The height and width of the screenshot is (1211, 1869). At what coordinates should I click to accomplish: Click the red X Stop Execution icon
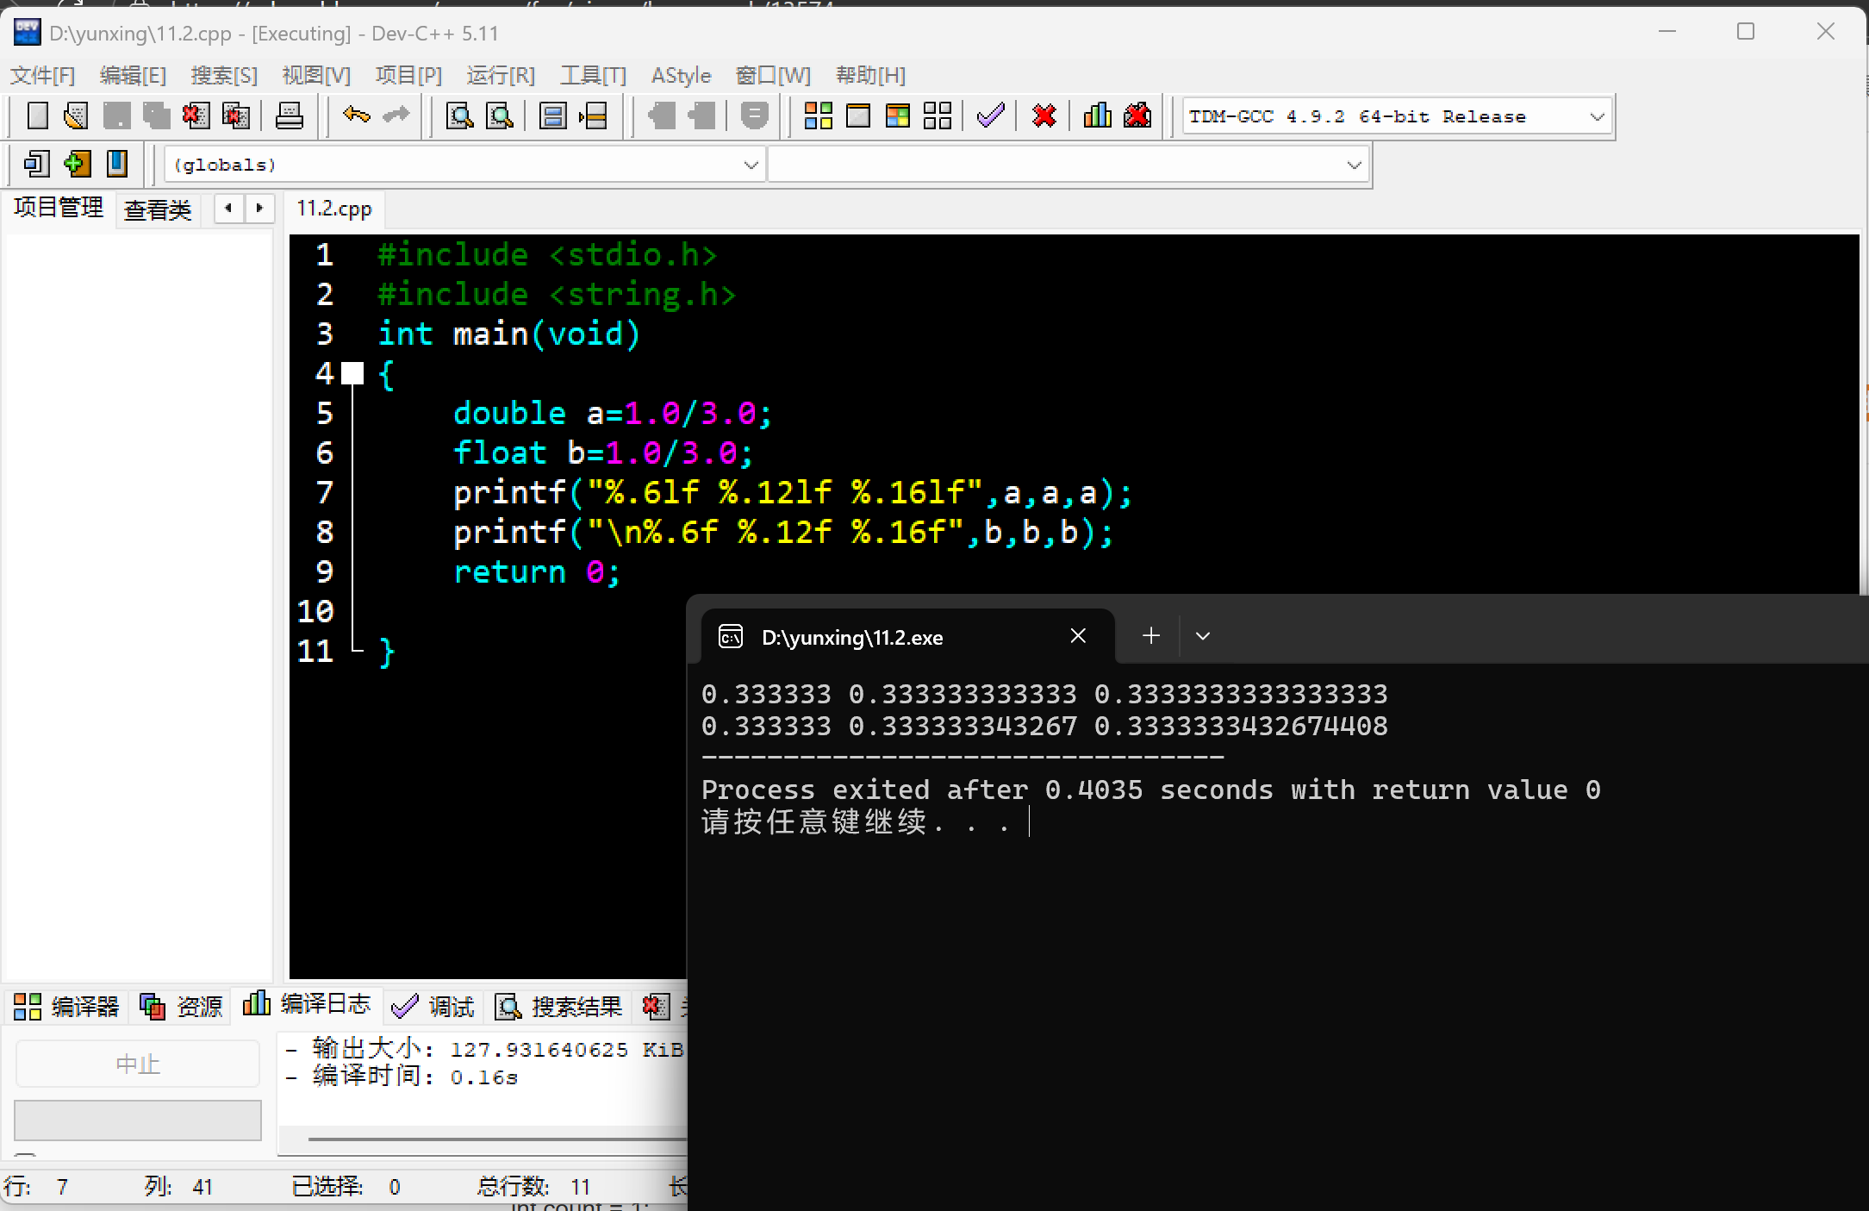[1044, 115]
